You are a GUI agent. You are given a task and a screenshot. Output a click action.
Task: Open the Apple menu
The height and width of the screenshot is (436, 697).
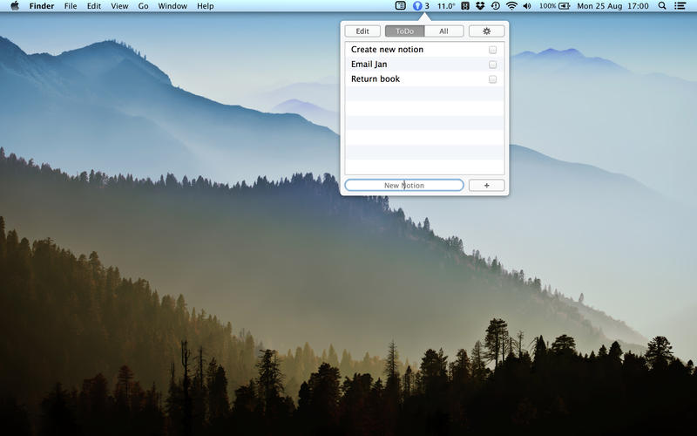tap(15, 6)
